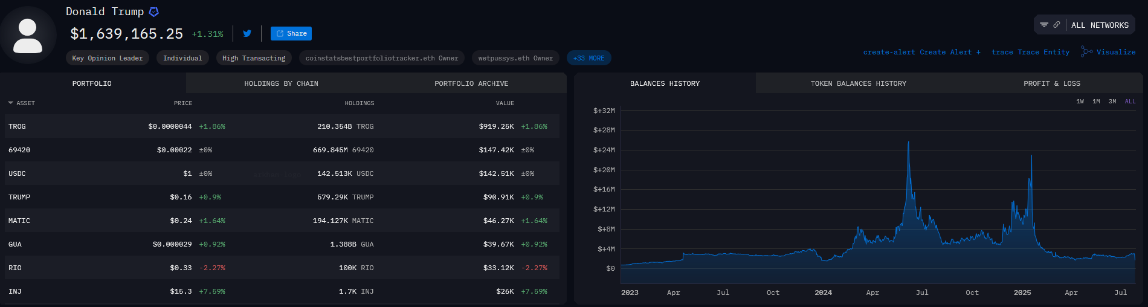Open the PORTFOLIO ARCHIVE tab

(471, 83)
